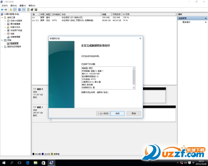Open the 文件(F) menu
The height and width of the screenshot is (166, 208).
(5, 6)
